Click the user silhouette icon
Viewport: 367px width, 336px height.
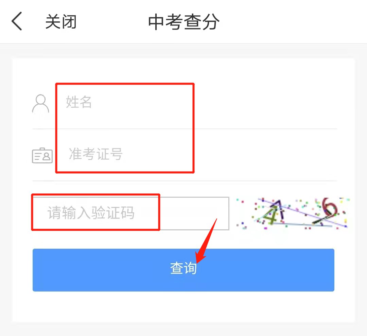pyautogui.click(x=40, y=104)
